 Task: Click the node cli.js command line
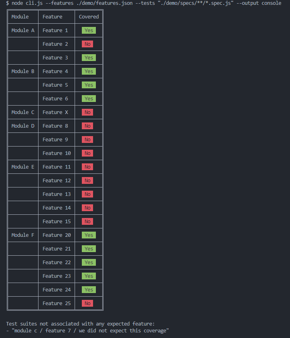(x=144, y=3)
